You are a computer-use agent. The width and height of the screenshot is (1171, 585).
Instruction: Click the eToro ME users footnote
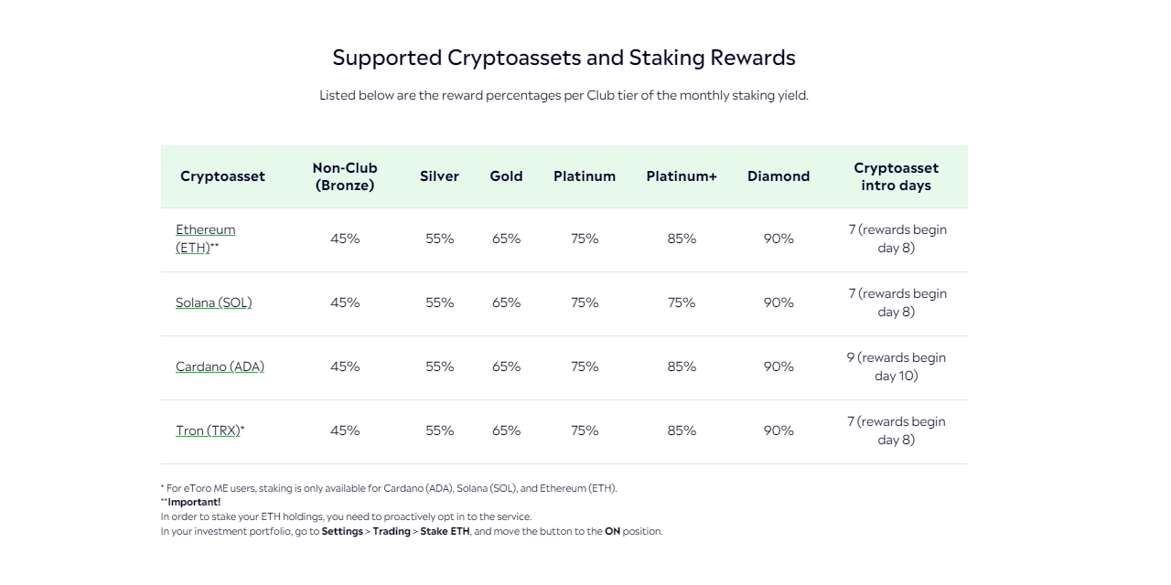389,488
